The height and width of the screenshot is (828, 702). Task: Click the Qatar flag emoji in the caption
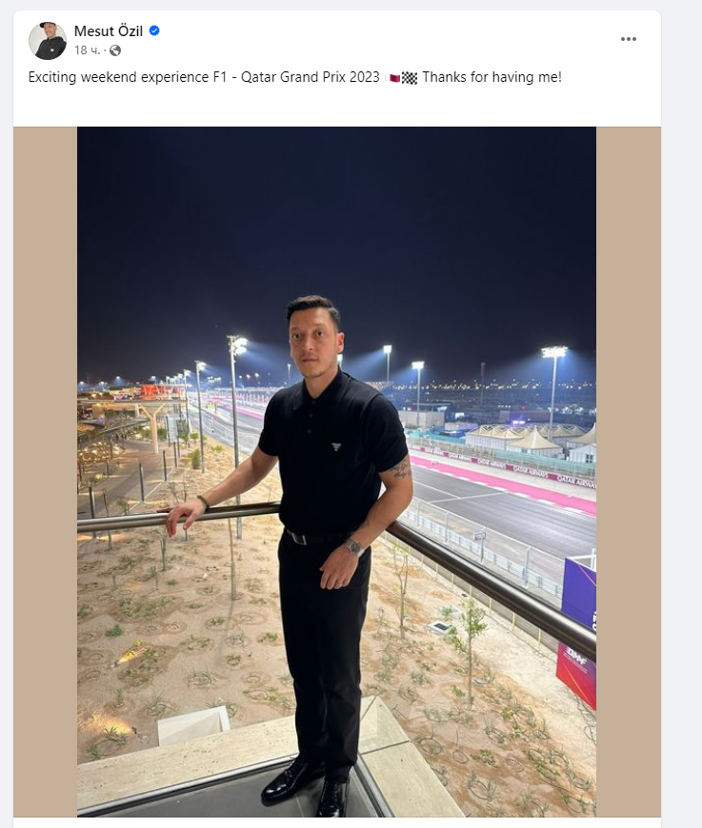(x=395, y=78)
